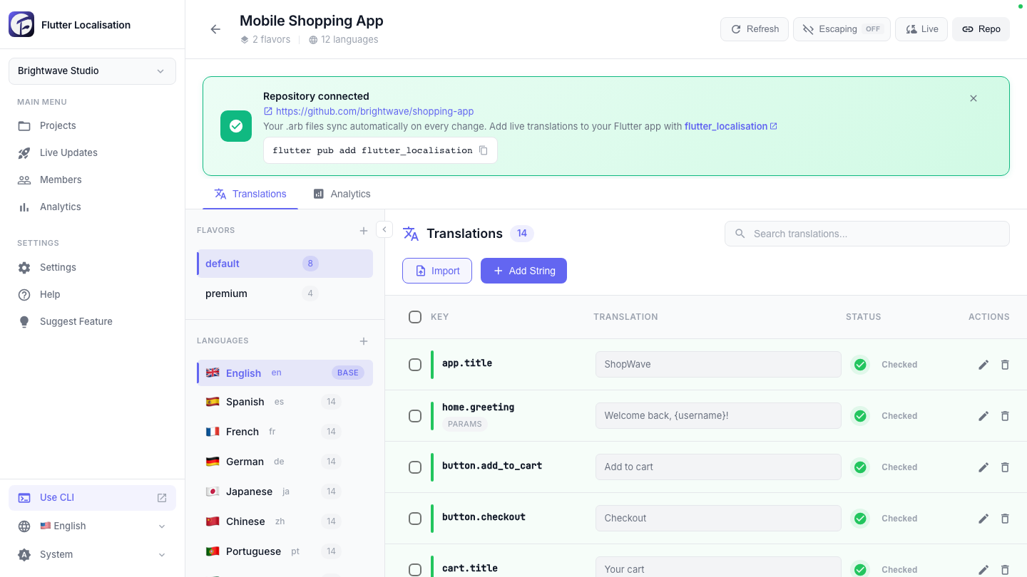Check the button.add_to_cart row checkbox
The height and width of the screenshot is (577, 1027).
(x=415, y=467)
